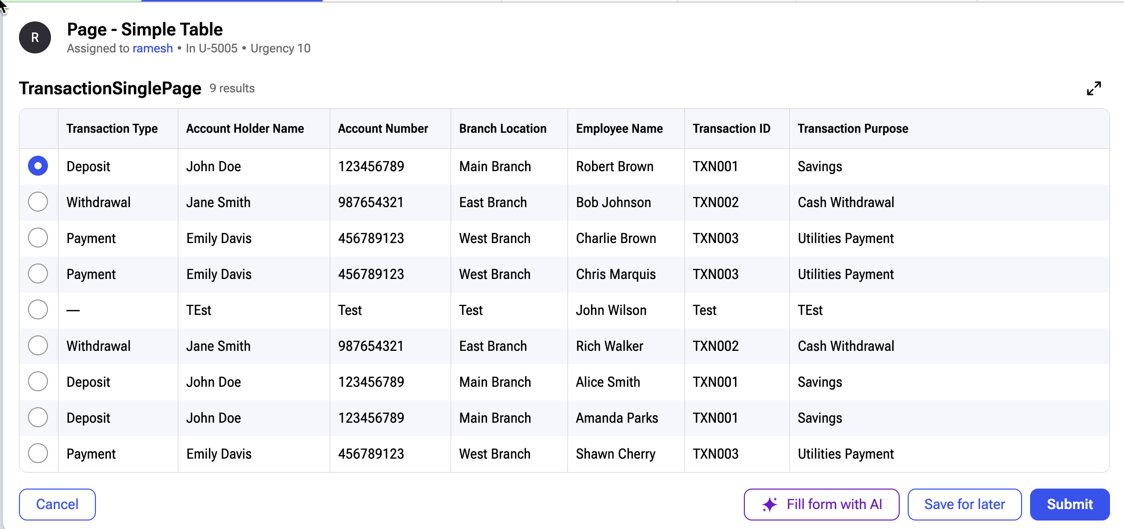1124x529 pixels.
Task: Click Fill form with AI button
Action: pos(821,505)
